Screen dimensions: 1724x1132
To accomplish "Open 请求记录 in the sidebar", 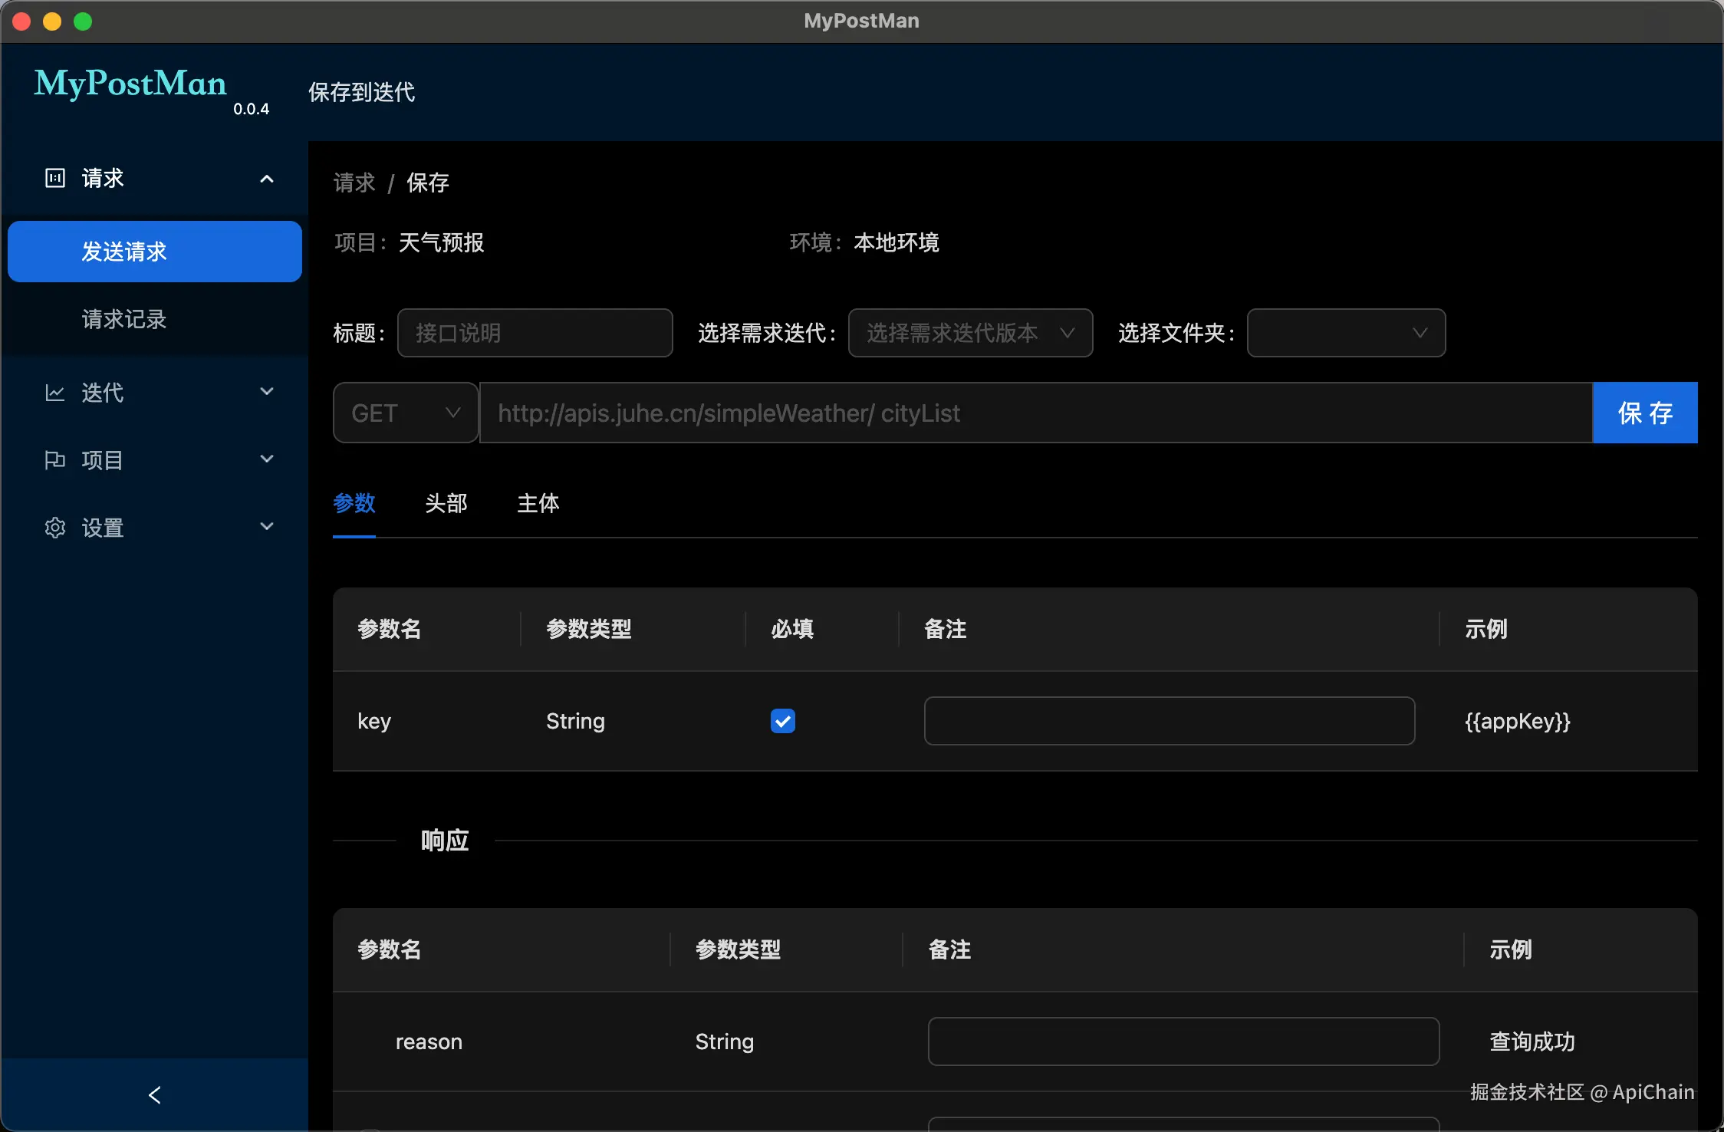I will [124, 319].
